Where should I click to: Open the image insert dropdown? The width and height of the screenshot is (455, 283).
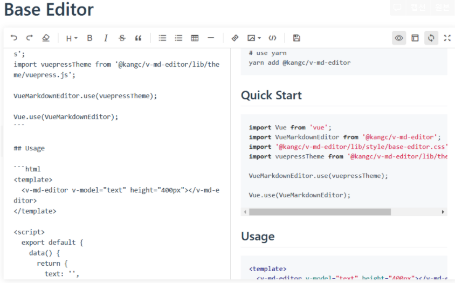click(x=254, y=38)
